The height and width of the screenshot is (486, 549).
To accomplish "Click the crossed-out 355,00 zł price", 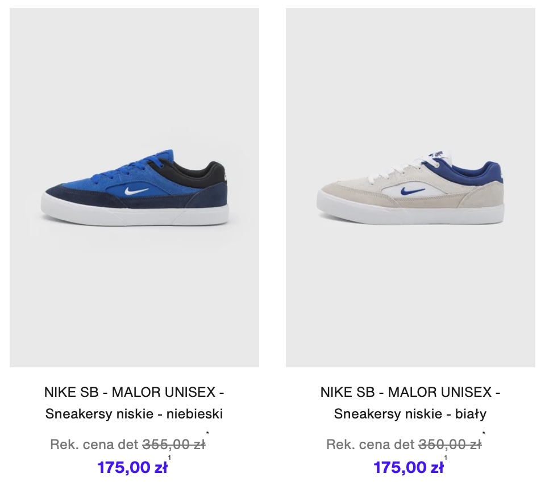I will (x=174, y=445).
